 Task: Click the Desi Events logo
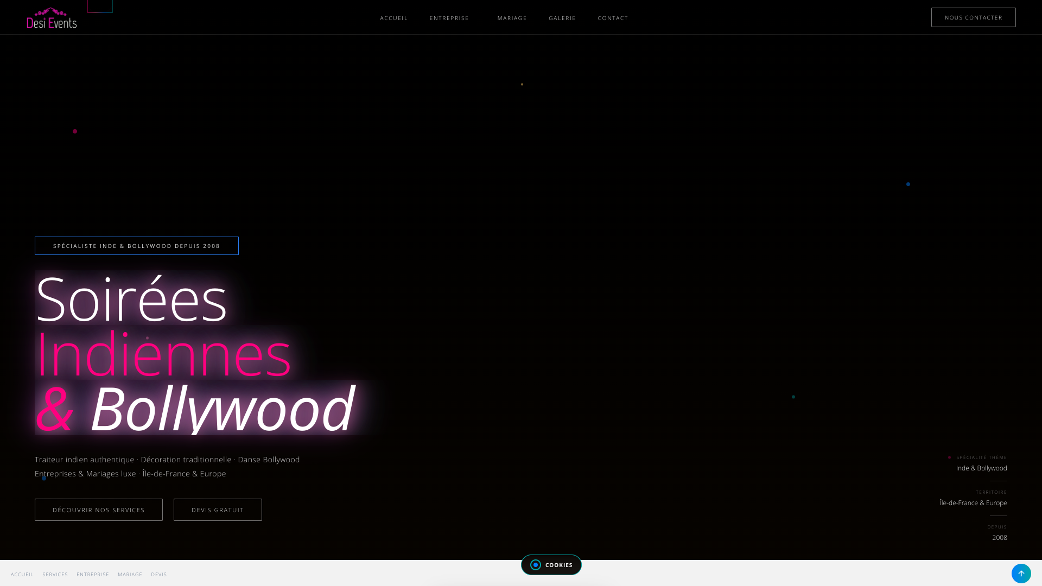point(52,18)
